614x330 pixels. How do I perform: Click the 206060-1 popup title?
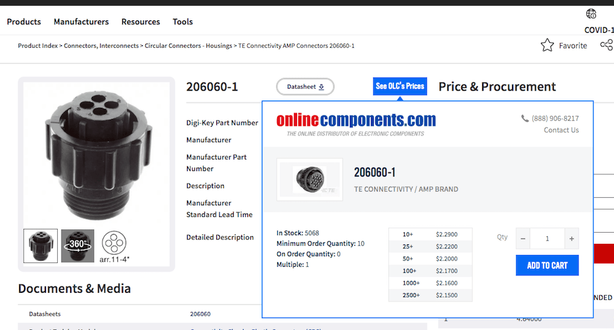[375, 172]
